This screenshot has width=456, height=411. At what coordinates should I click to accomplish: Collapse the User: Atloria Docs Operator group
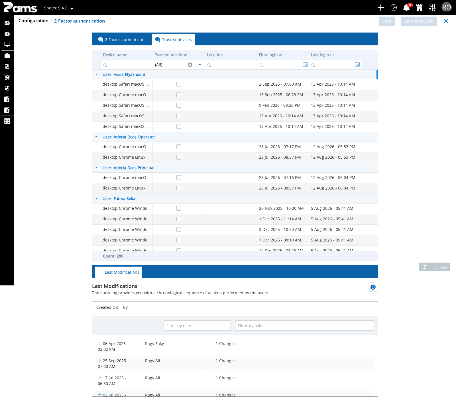(x=96, y=137)
